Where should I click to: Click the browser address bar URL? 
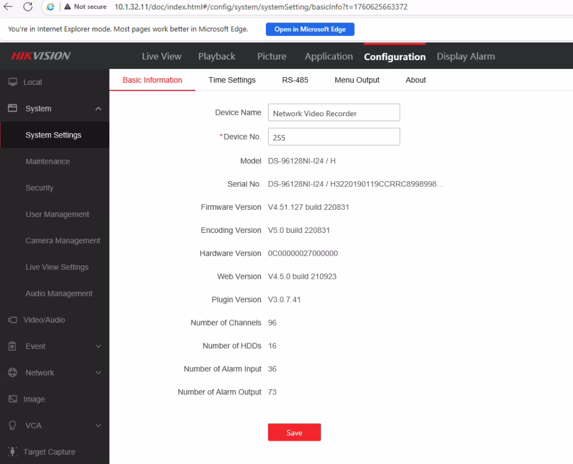(261, 7)
